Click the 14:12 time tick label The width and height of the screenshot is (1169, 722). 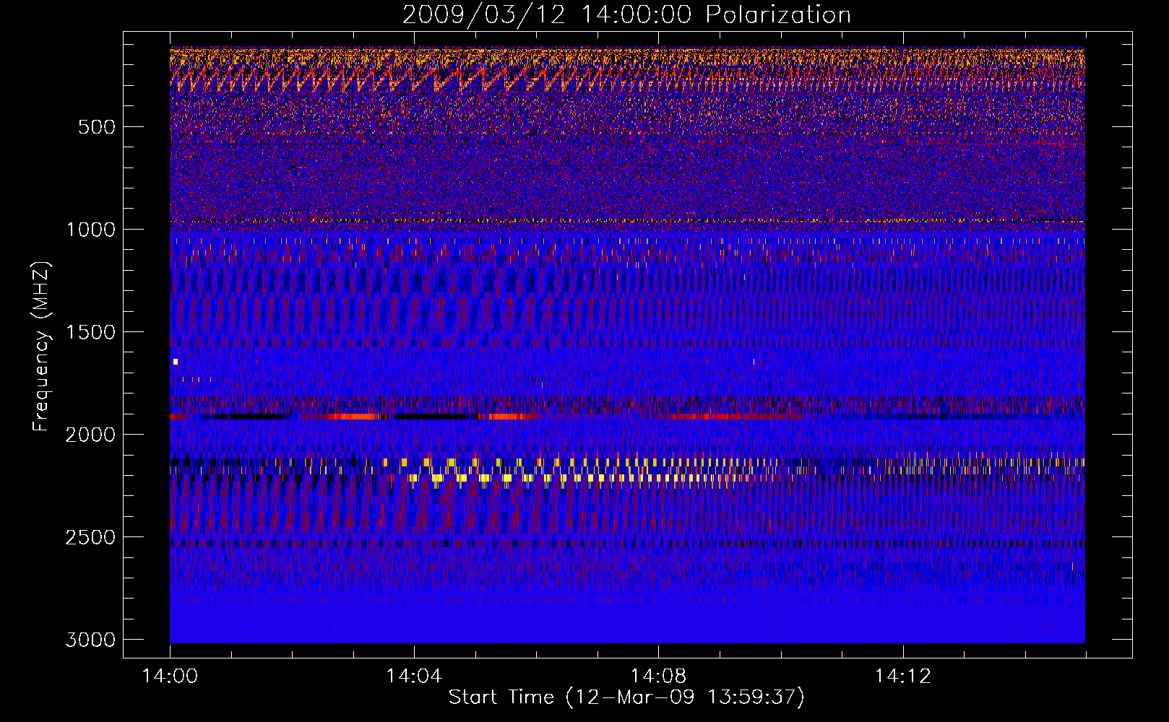(x=902, y=677)
